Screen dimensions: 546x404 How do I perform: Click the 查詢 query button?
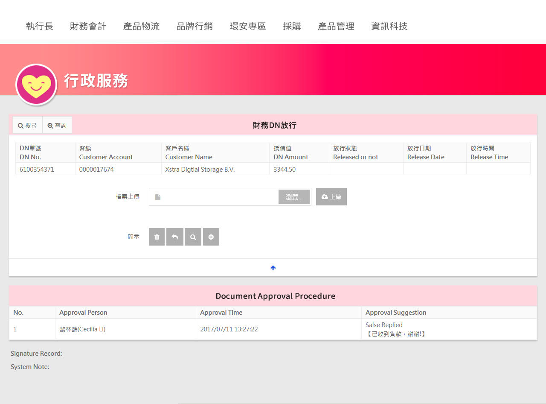click(x=57, y=126)
